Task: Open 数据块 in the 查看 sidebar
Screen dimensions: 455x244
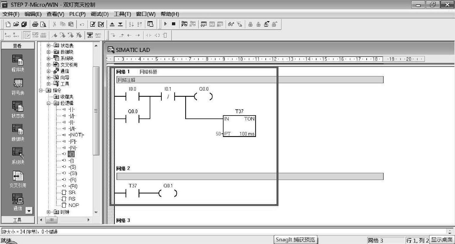Action: tap(18, 133)
